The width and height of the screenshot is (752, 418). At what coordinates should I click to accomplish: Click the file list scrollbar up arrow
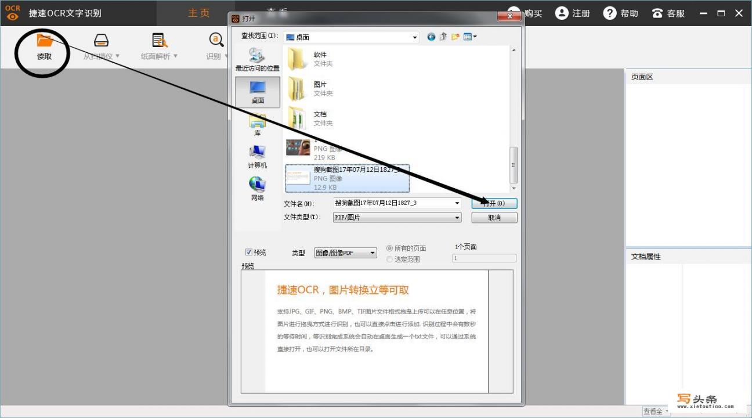click(514, 51)
